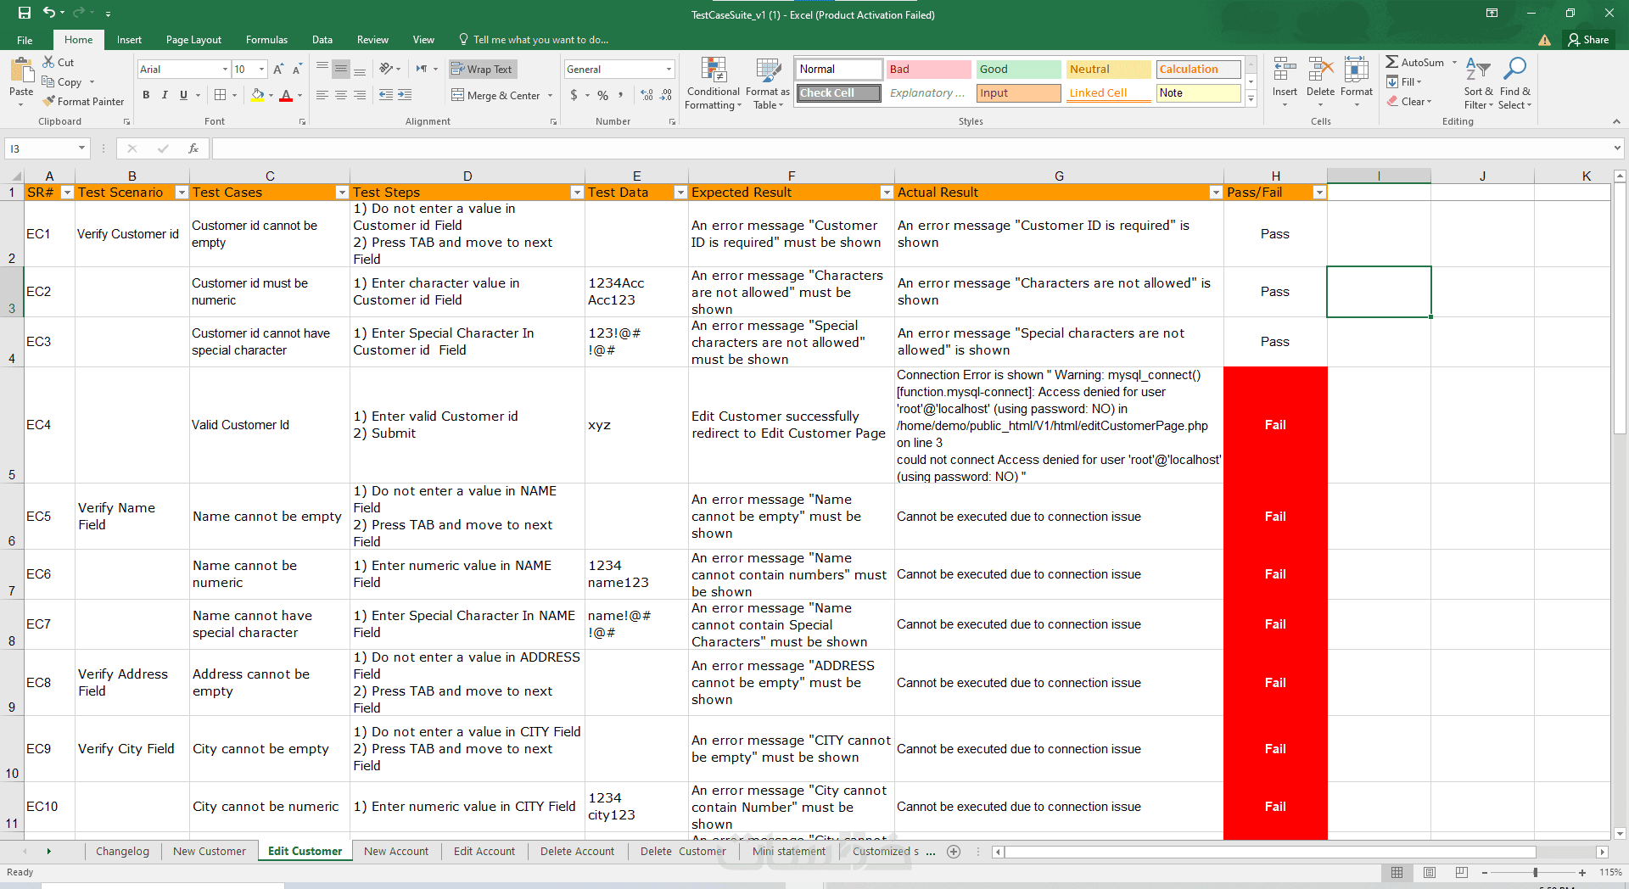Click the zoom slider handle

(x=1535, y=873)
